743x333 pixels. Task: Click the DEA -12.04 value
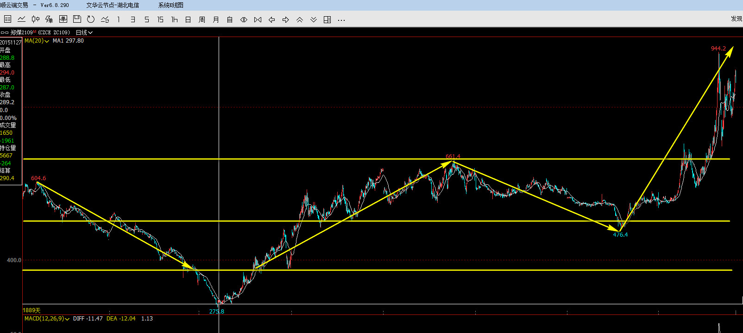121,319
